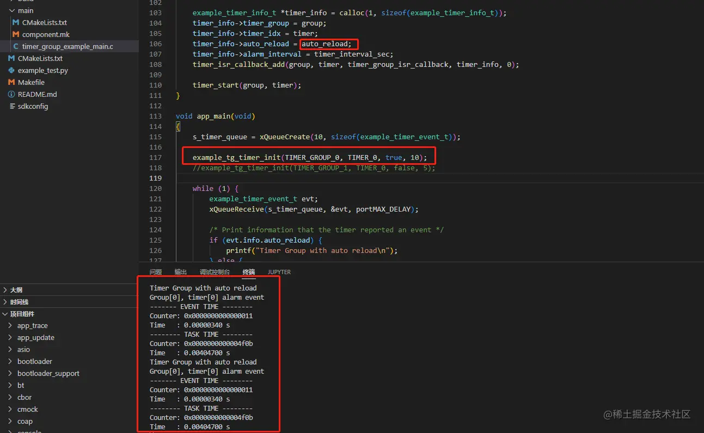The width and height of the screenshot is (704, 433).
Task: Click the printf 'Timer Group with auto reload' line
Action: point(312,251)
